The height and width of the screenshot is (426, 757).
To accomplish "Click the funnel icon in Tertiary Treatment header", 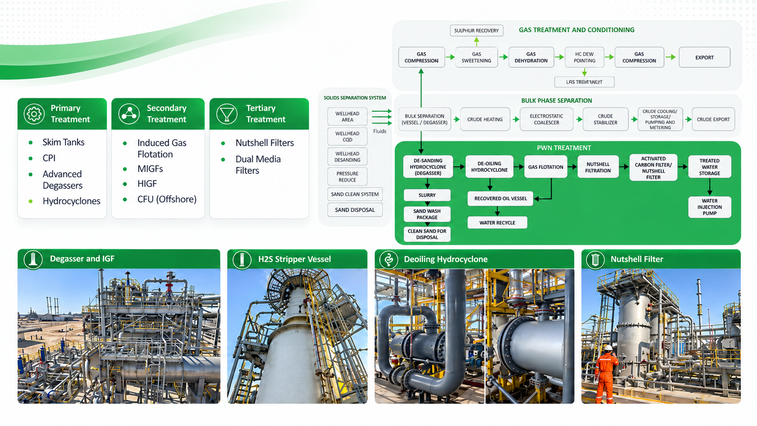I will (x=227, y=114).
